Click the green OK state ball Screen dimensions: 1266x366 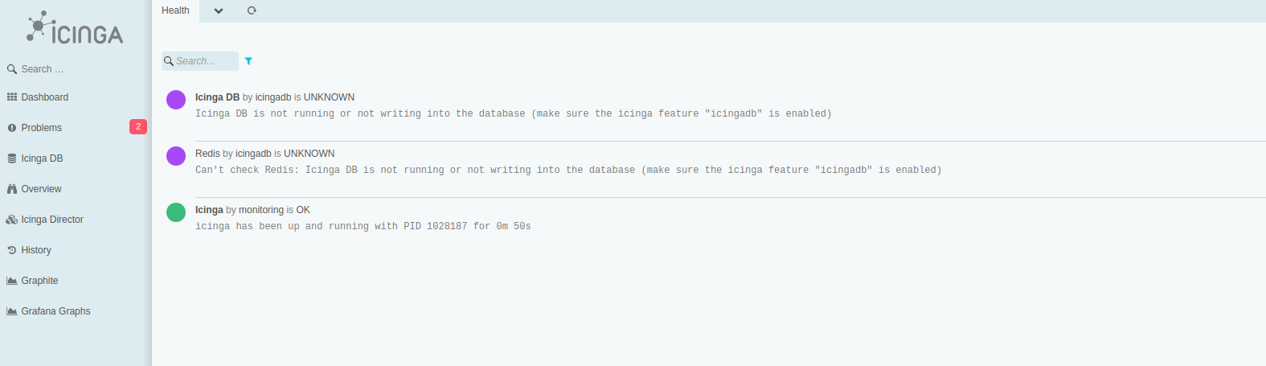(176, 212)
